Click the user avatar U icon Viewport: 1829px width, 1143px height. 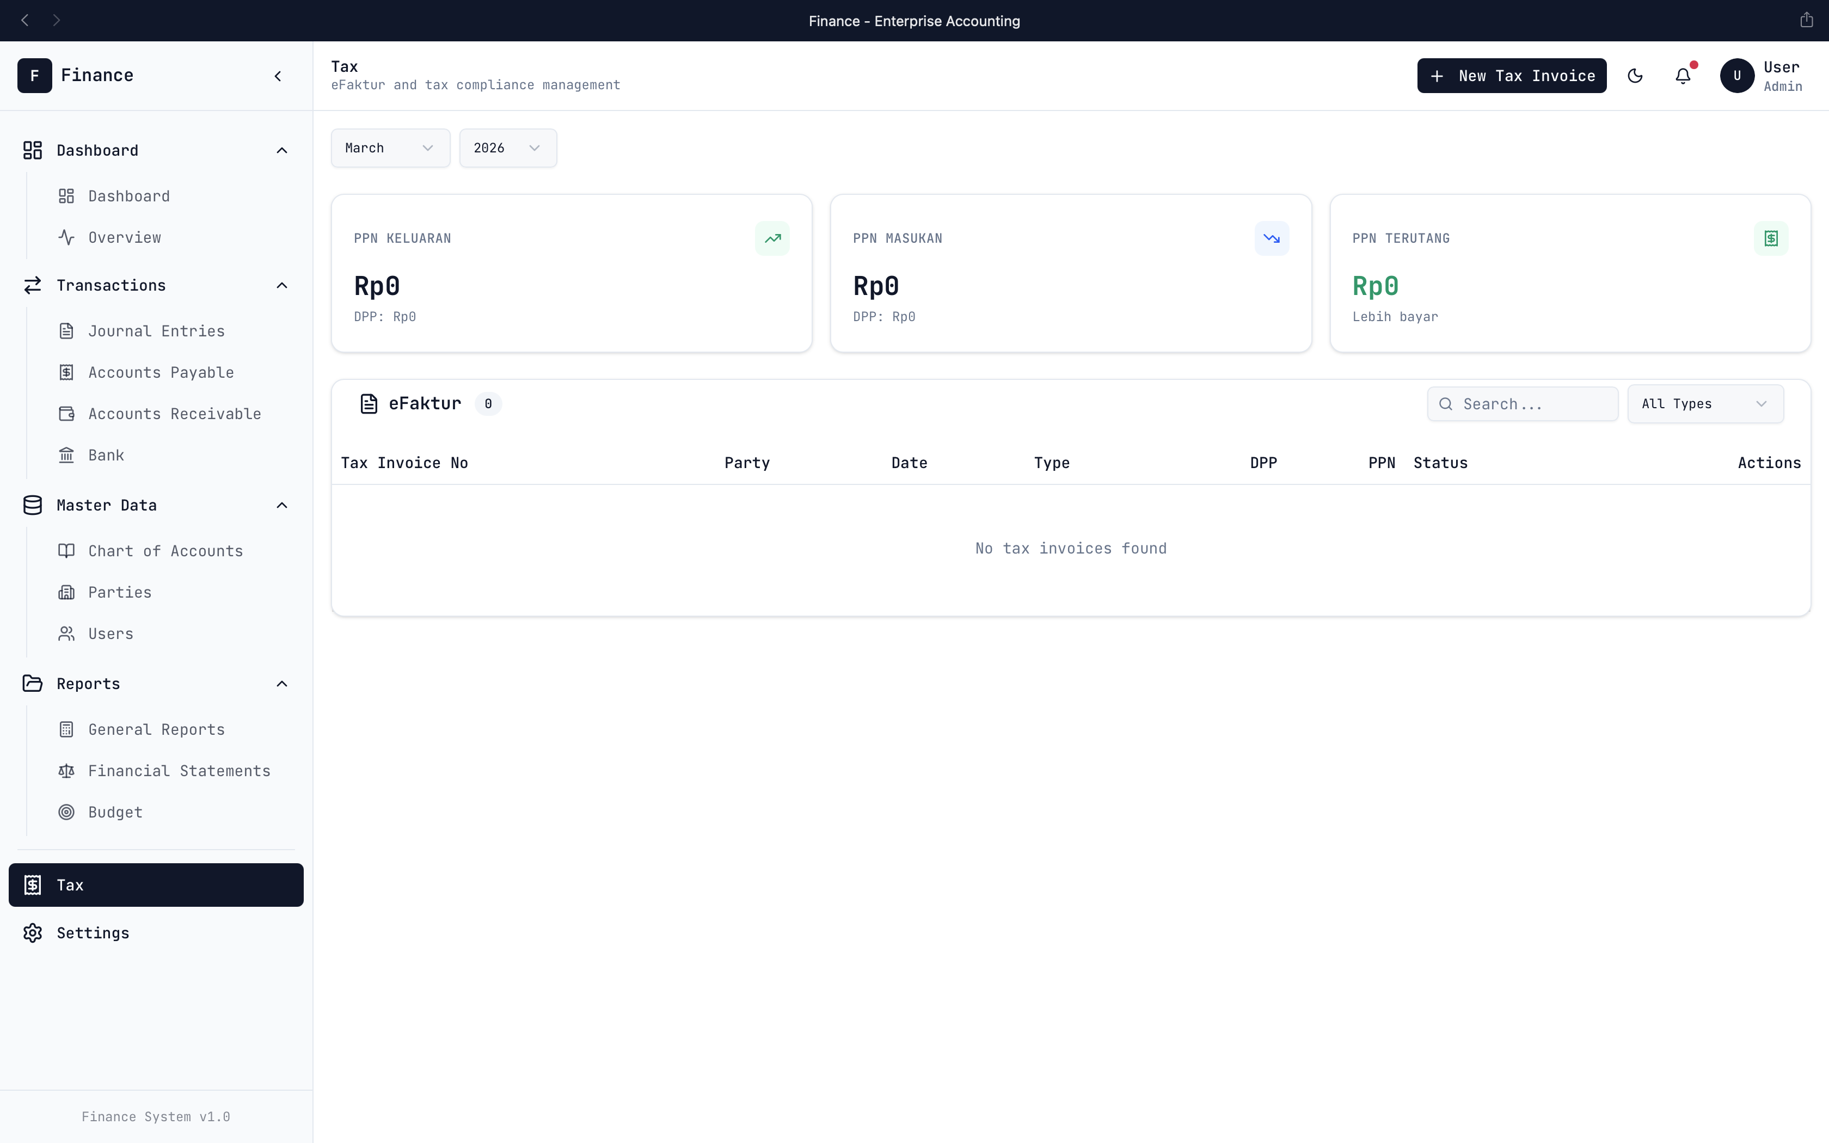[x=1737, y=76]
